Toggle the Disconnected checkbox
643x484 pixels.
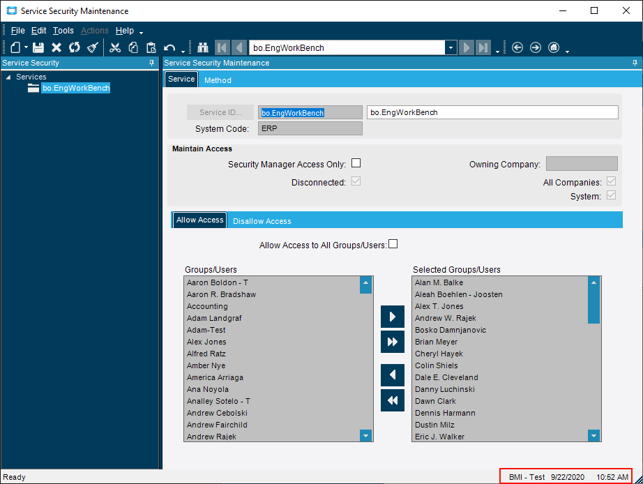pyautogui.click(x=356, y=181)
